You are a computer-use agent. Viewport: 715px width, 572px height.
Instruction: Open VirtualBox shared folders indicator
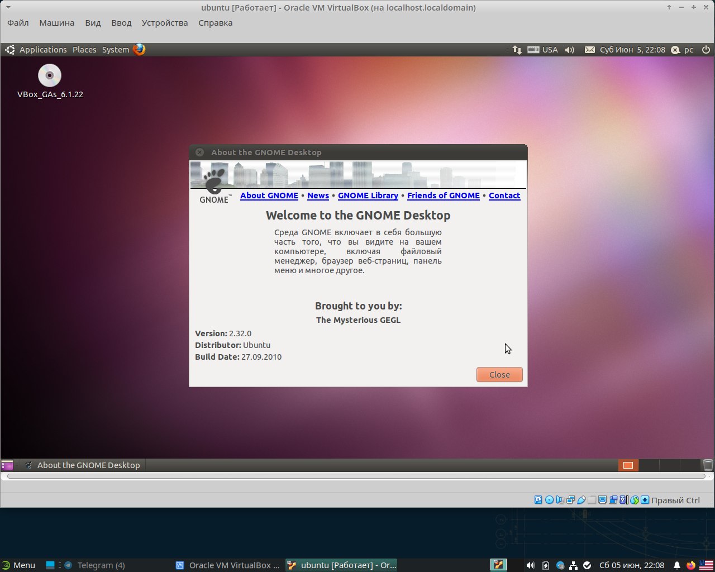[592, 500]
